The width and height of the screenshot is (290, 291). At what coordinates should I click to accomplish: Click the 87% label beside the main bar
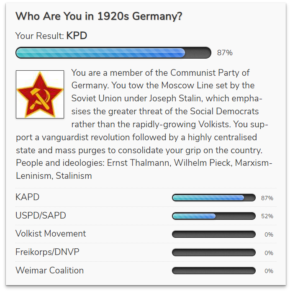tap(225, 53)
